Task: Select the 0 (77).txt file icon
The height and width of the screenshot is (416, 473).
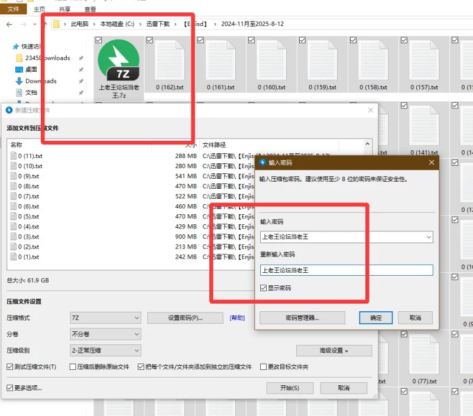Action: pyautogui.click(x=424, y=354)
